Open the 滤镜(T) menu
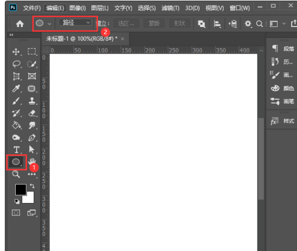Image resolution: width=297 pixels, height=251 pixels. click(171, 8)
